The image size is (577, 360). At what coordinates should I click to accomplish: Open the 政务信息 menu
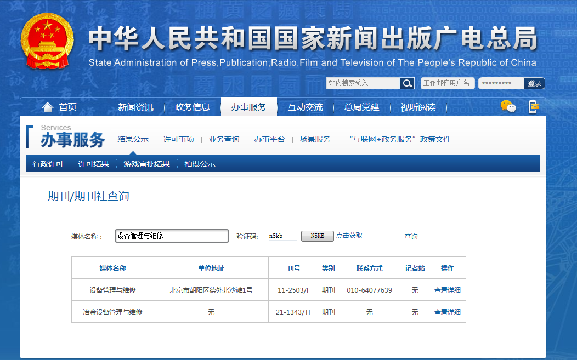192,107
